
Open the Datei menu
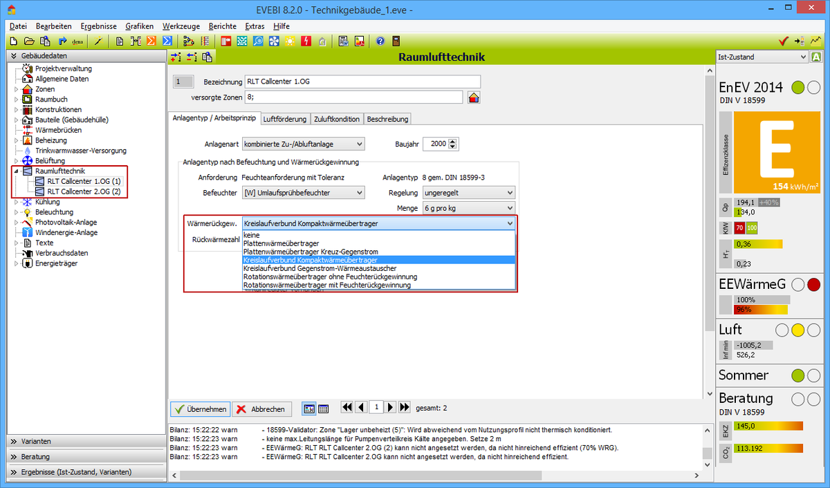click(x=19, y=26)
